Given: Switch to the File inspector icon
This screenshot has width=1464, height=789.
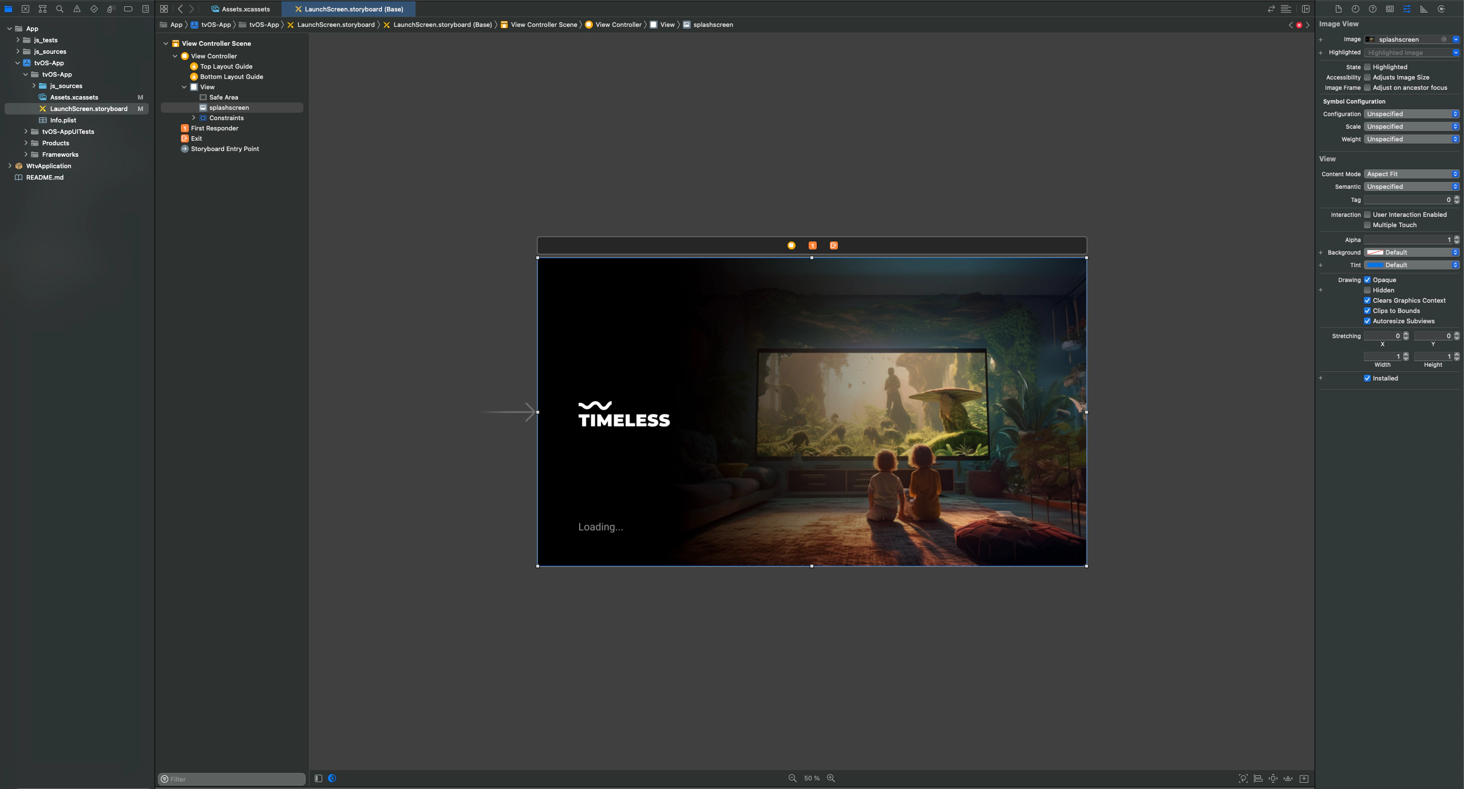Looking at the screenshot, I should (x=1338, y=9).
